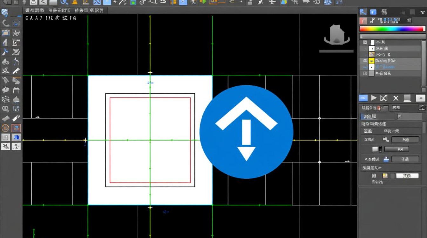This screenshot has height=238, width=427.
Task: Click the layer list vertical scrollbar
Action: coord(424,63)
